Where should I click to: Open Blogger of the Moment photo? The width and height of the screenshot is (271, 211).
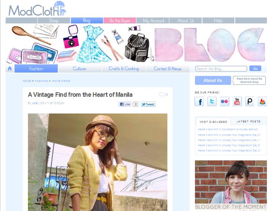pyautogui.click(x=231, y=182)
